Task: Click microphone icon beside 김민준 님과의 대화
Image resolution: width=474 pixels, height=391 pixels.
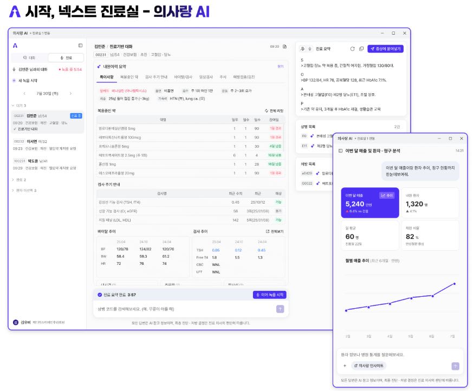Action: [14, 69]
